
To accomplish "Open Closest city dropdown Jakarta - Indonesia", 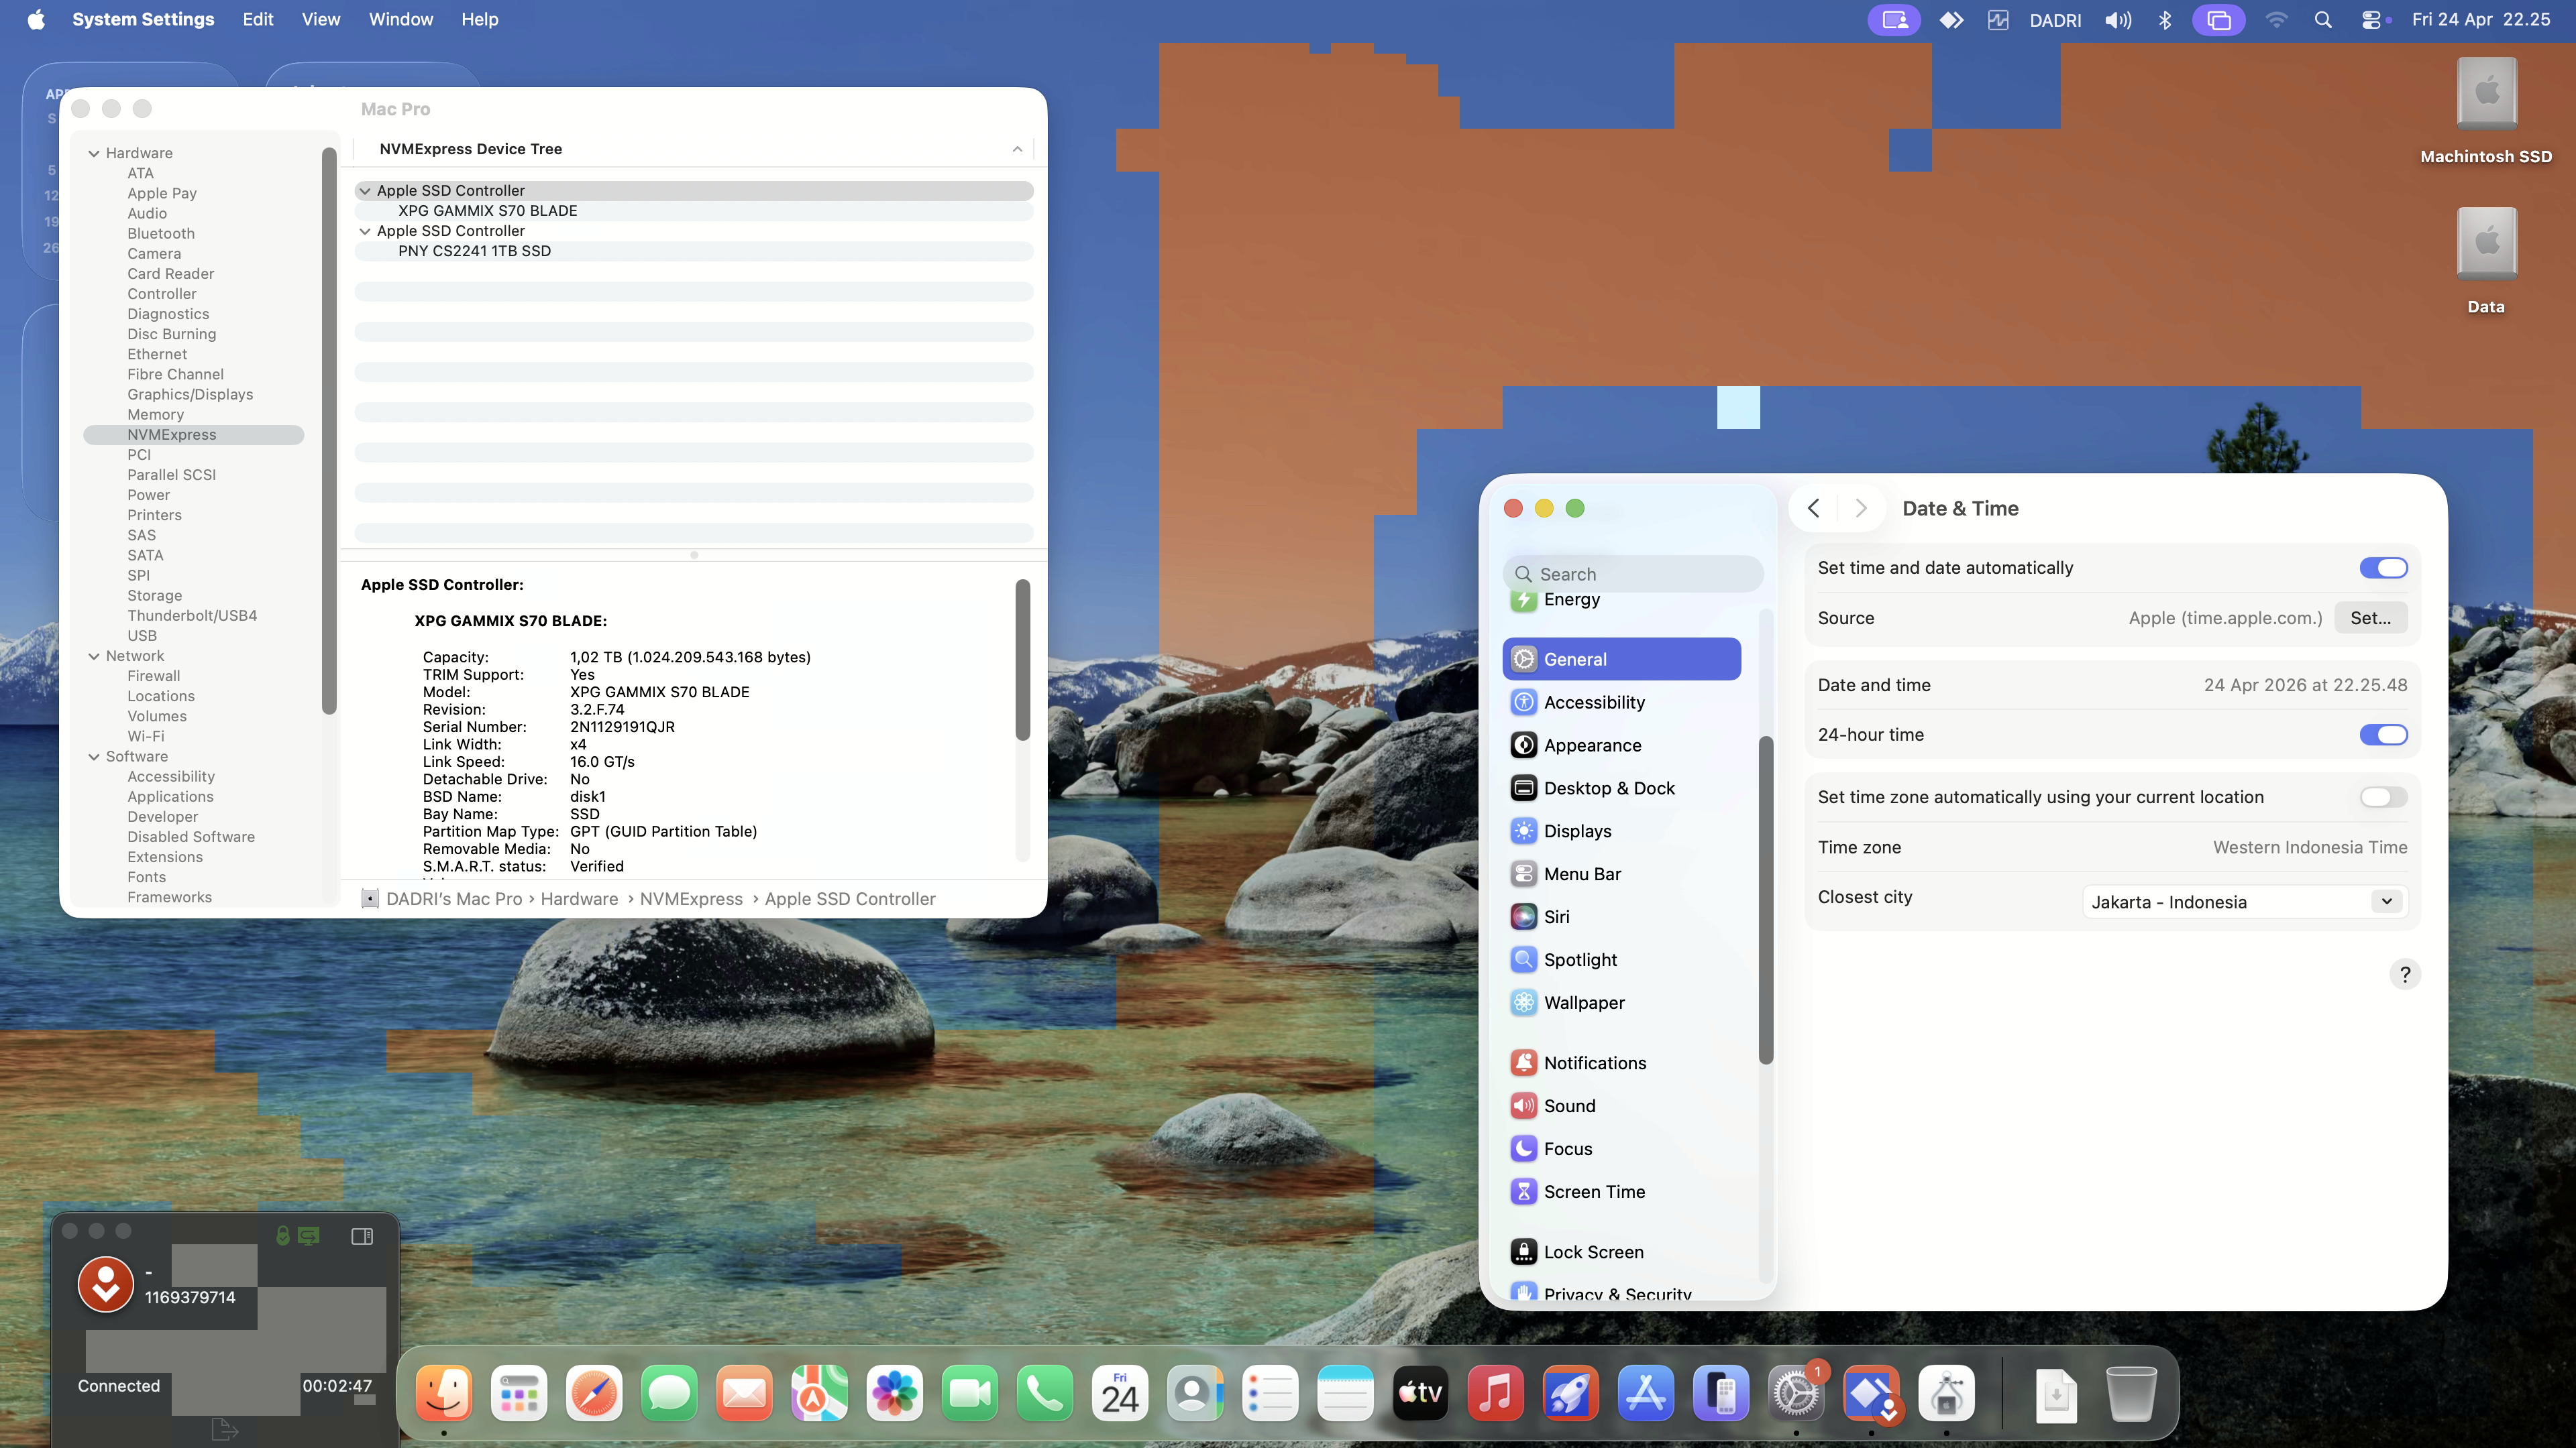I will (2245, 902).
